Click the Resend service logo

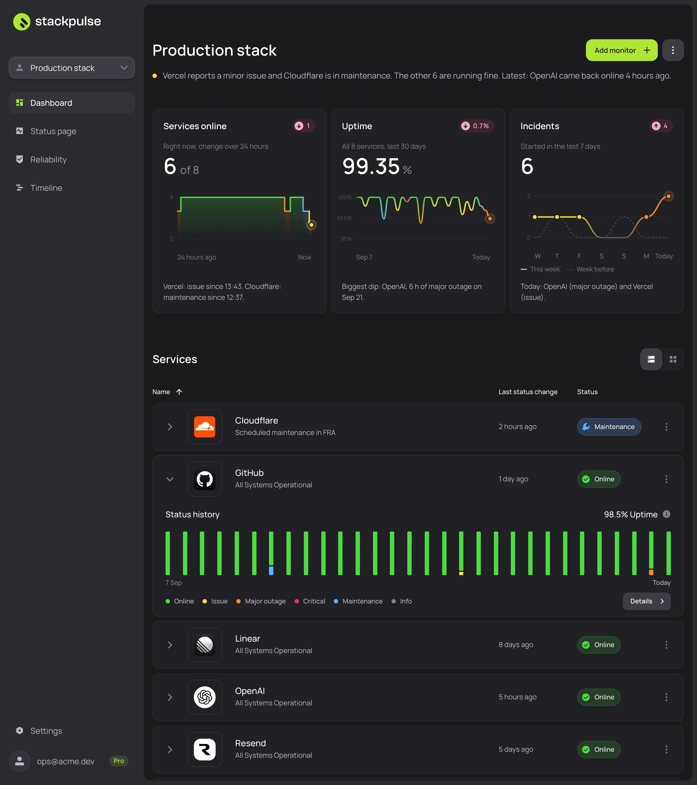[x=204, y=749]
